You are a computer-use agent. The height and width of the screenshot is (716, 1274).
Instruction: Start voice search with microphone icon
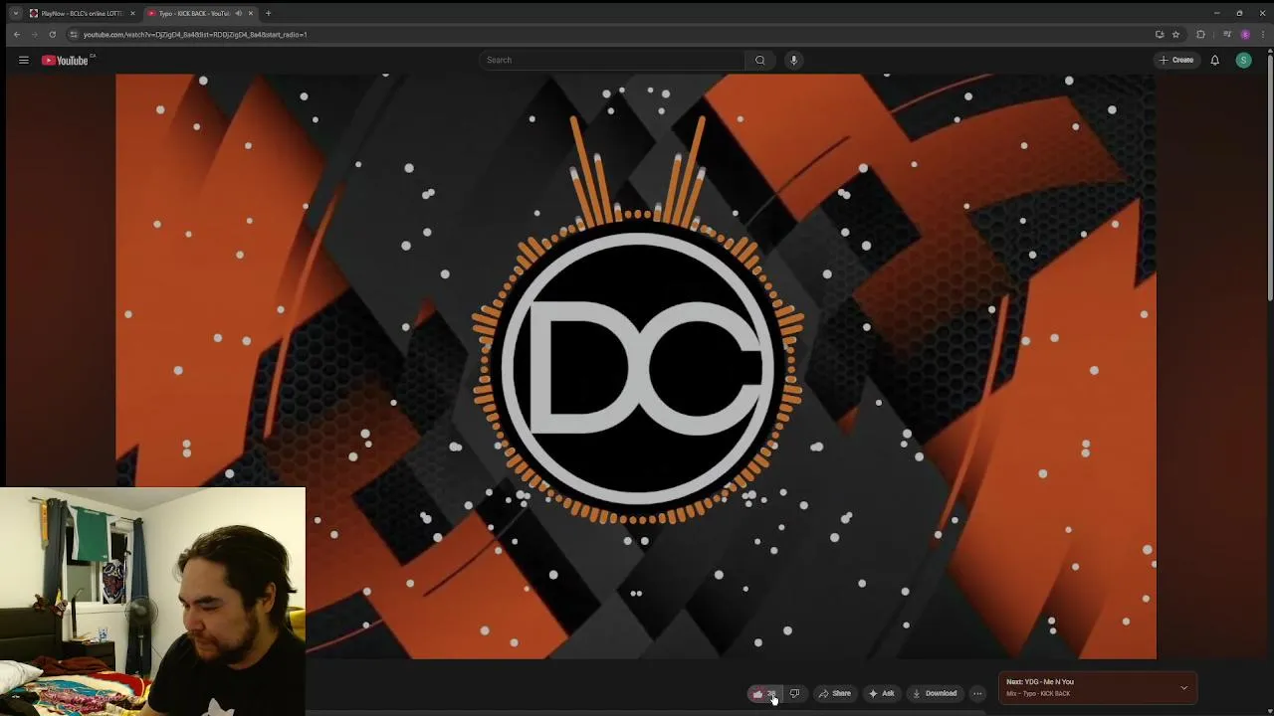coord(793,60)
